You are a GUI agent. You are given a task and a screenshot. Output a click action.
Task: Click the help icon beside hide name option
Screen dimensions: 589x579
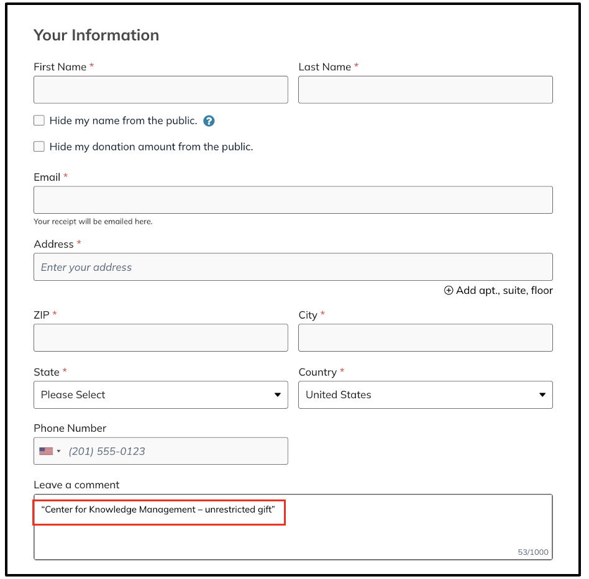coord(209,121)
